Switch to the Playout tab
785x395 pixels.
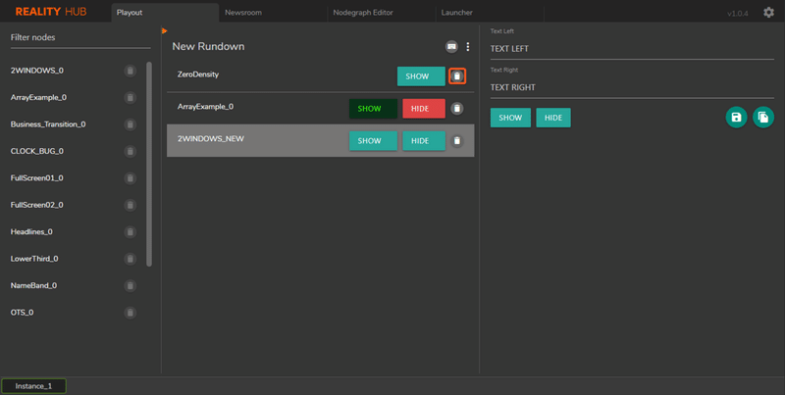tap(165, 13)
